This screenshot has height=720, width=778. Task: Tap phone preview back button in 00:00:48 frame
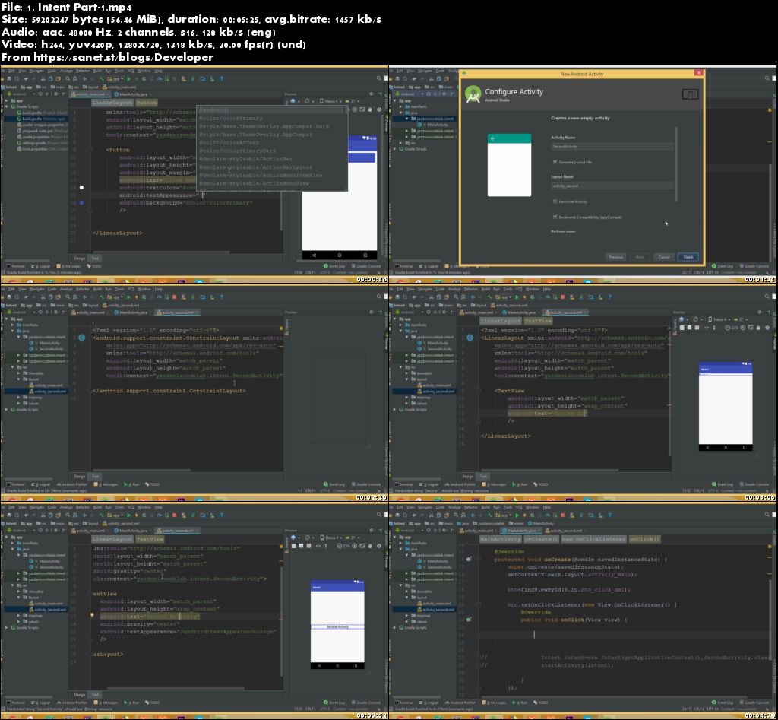(314, 255)
